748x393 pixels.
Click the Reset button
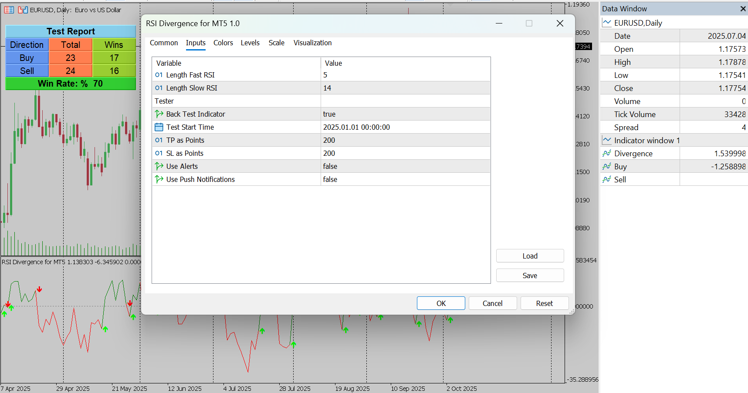point(545,303)
